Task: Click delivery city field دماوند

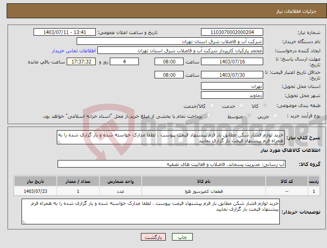Action: point(232,95)
